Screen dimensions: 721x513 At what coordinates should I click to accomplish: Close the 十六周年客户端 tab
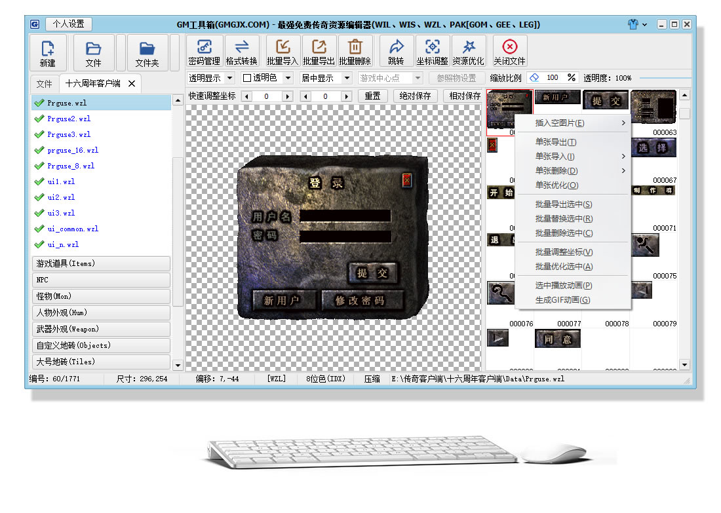click(132, 84)
